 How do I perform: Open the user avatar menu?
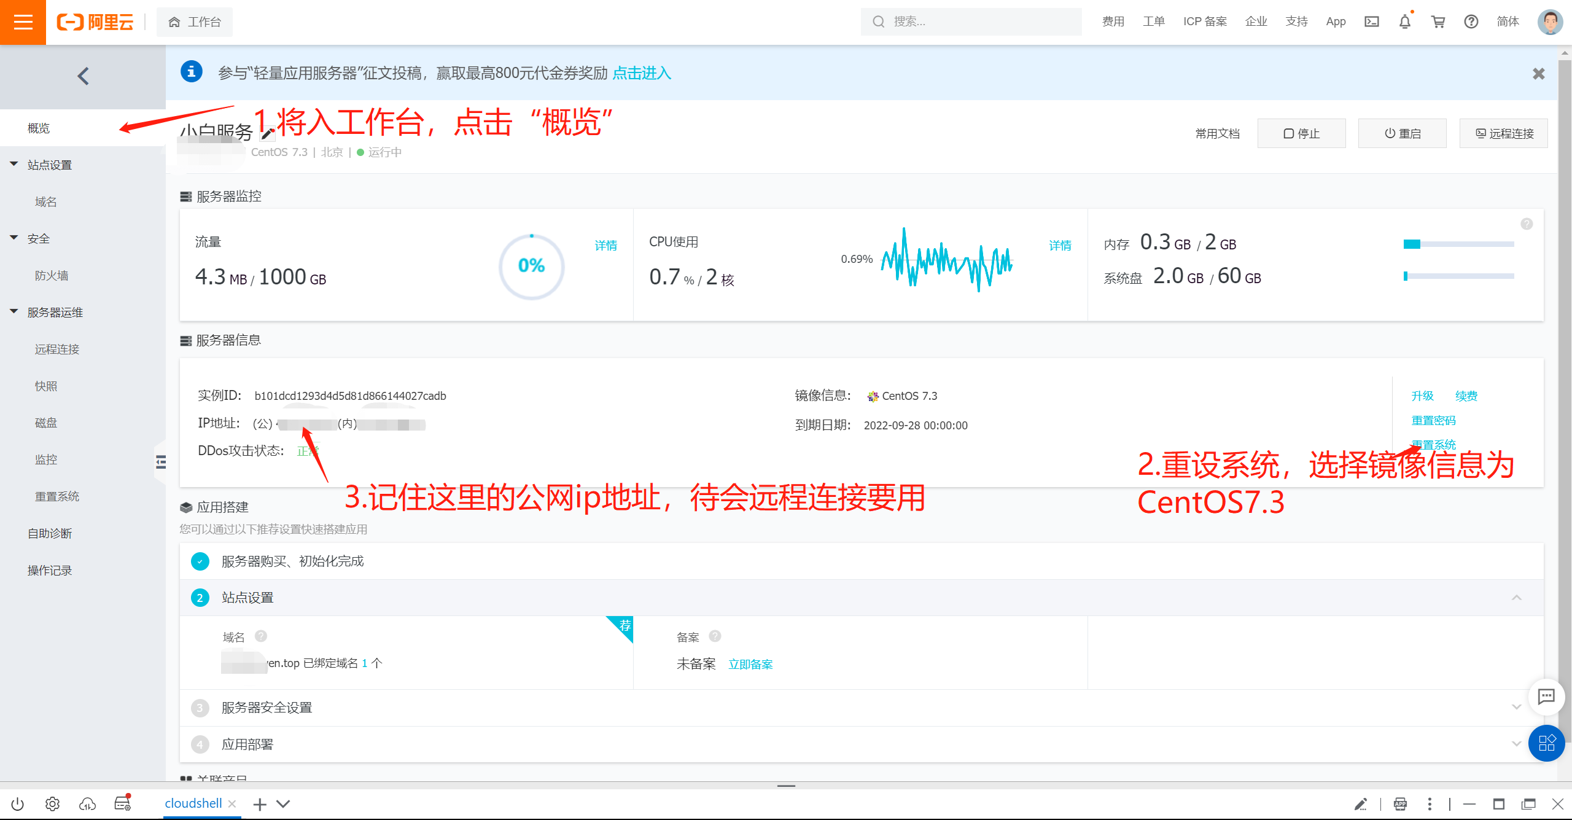(1550, 22)
